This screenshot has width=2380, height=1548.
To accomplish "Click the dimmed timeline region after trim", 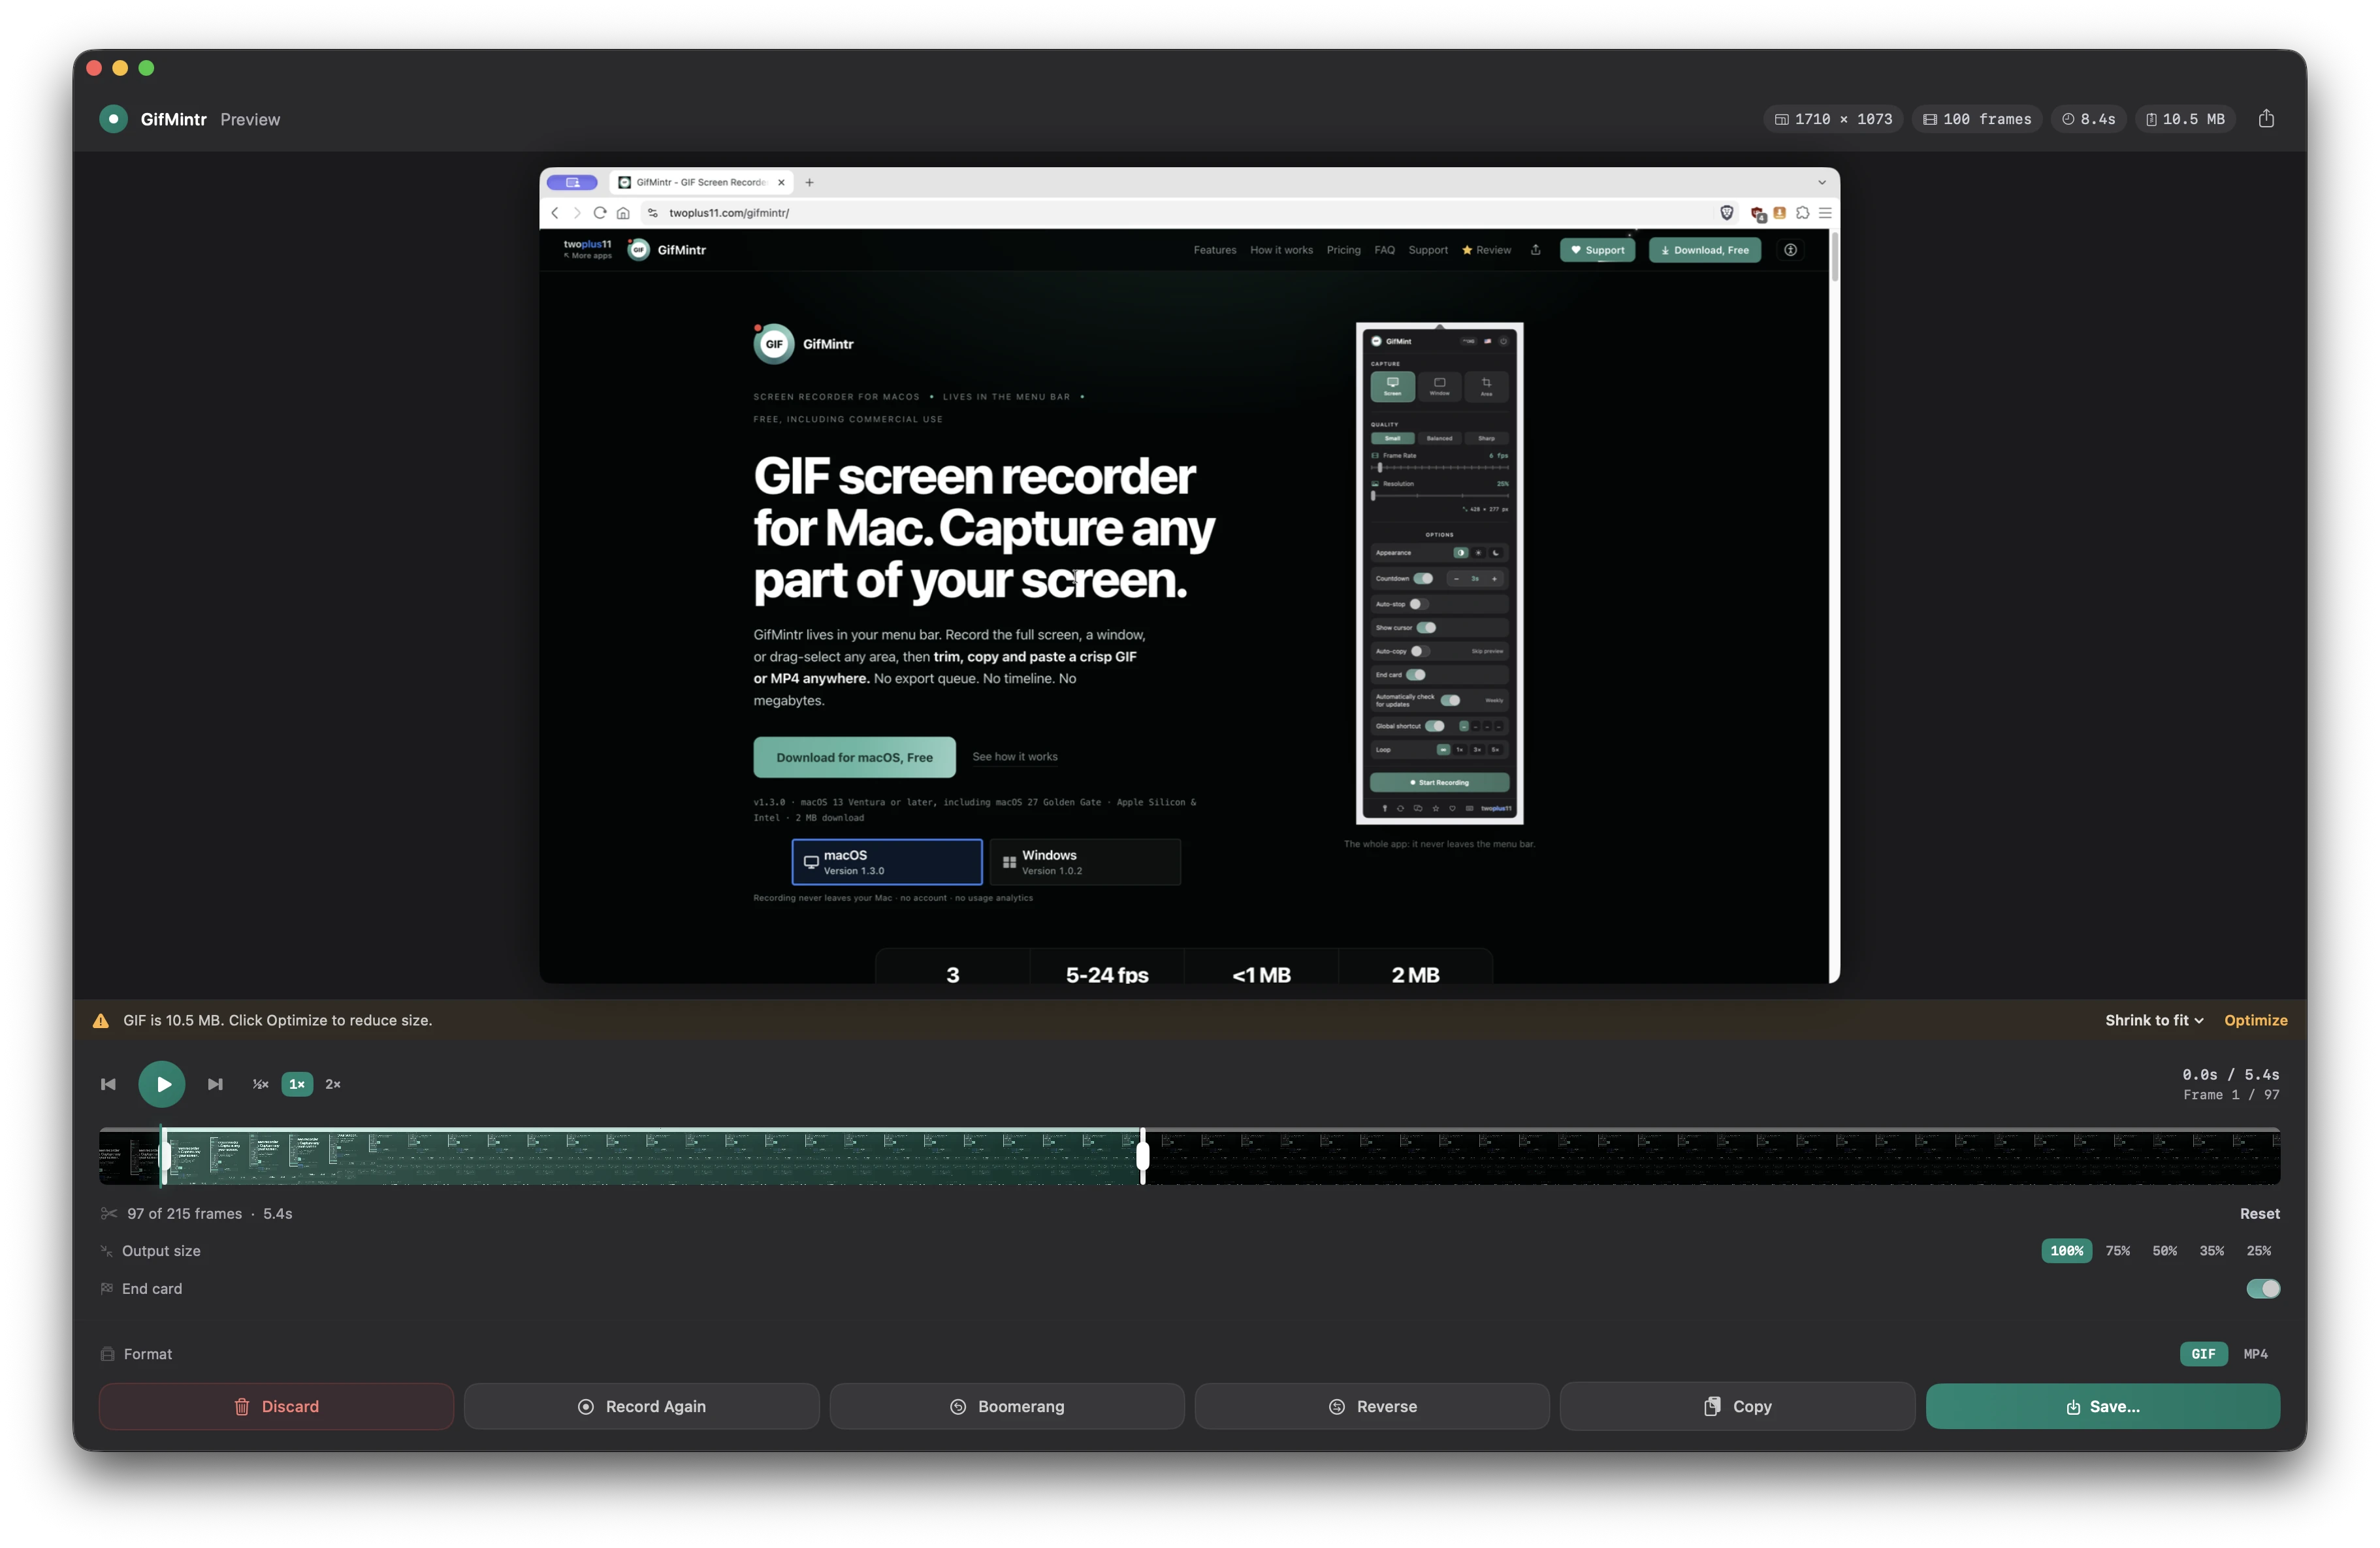I will point(1713,1157).
